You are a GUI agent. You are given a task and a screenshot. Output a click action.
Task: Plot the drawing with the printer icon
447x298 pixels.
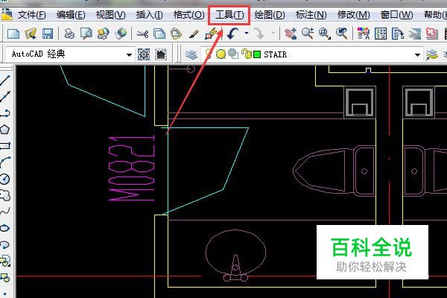tap(69, 34)
